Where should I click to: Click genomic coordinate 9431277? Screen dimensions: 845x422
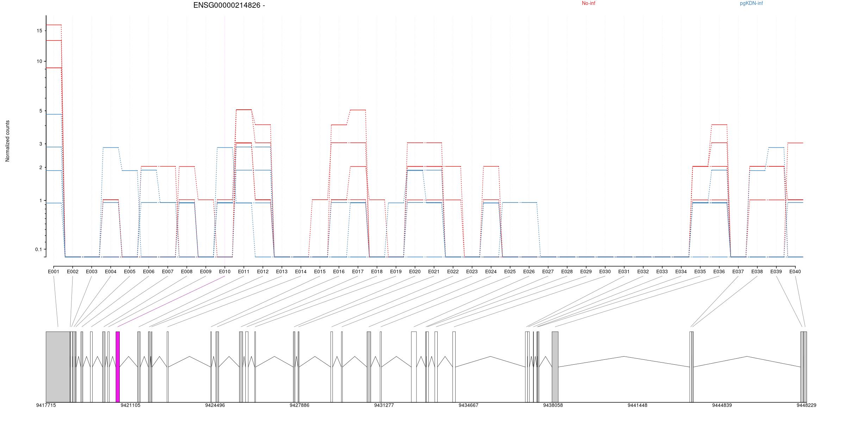click(384, 405)
